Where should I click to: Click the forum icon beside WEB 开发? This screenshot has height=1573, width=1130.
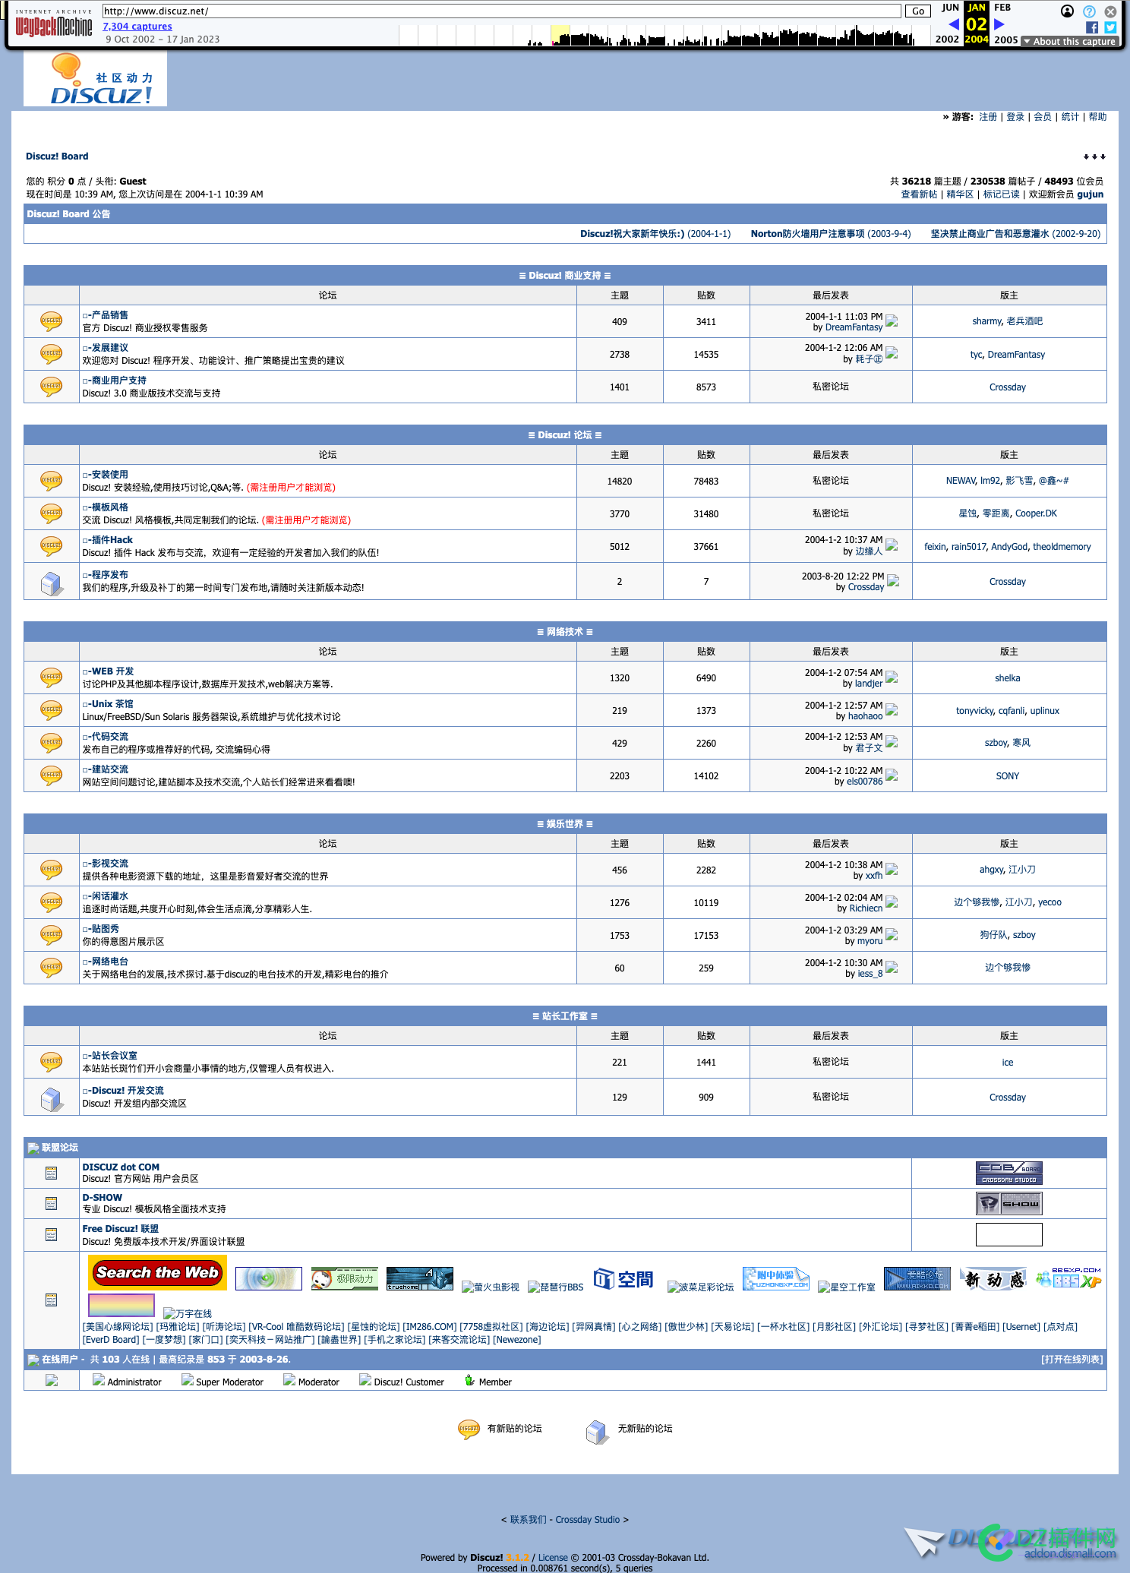pyautogui.click(x=52, y=678)
